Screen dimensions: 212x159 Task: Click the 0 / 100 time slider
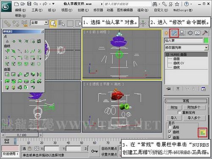coord(22,135)
